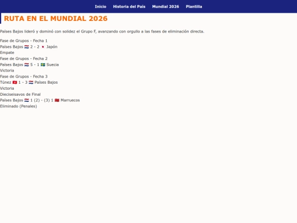Viewport: 297px width, 223px height.
Task: Select the Mundial 2026 nav item
Action: (166, 7)
